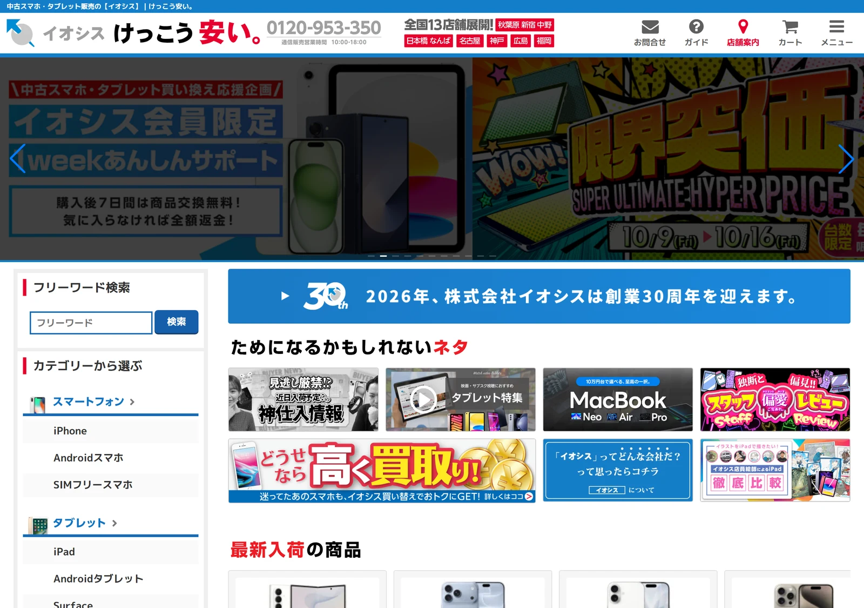Click the tablet category thumbnail icon
This screenshot has height=608, width=864.
click(x=38, y=525)
